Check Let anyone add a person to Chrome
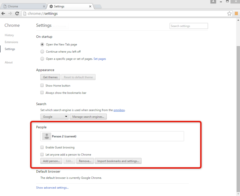 coord(42,154)
